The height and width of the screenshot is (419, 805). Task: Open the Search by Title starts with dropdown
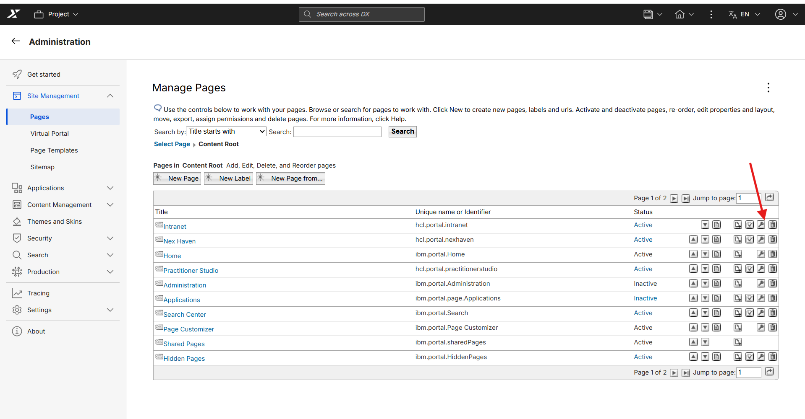pyautogui.click(x=227, y=132)
